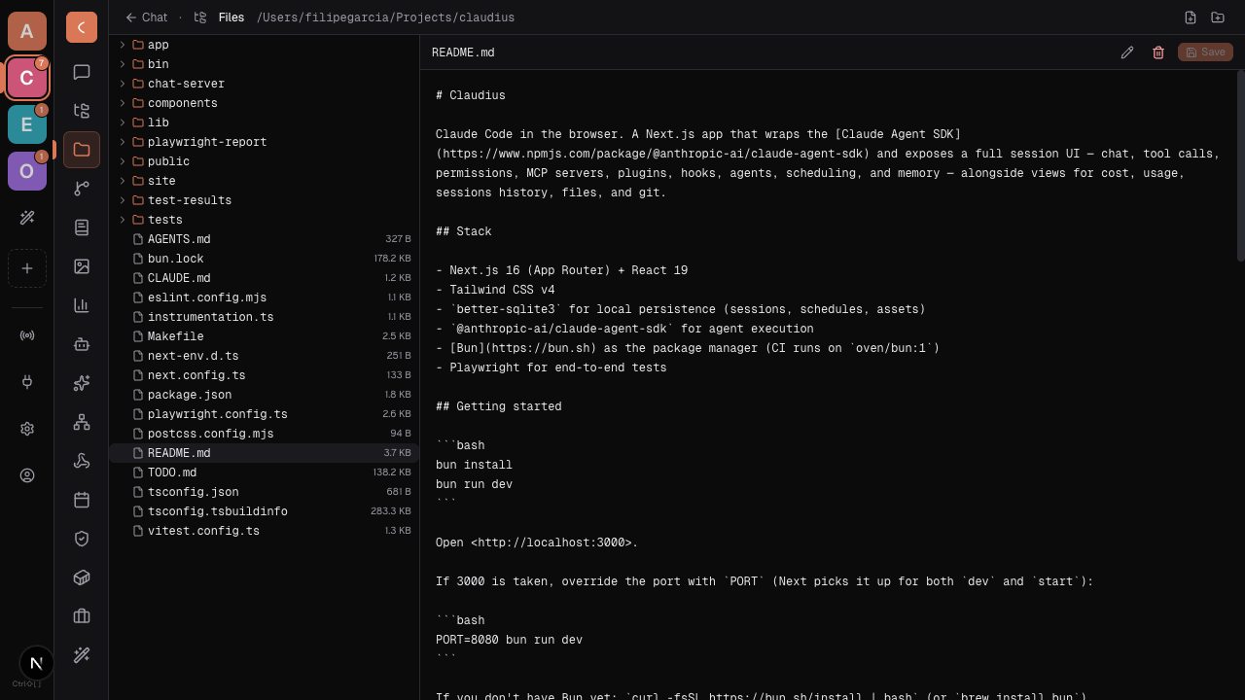Open bun.lock file
1245x700 pixels.
coord(265,259)
